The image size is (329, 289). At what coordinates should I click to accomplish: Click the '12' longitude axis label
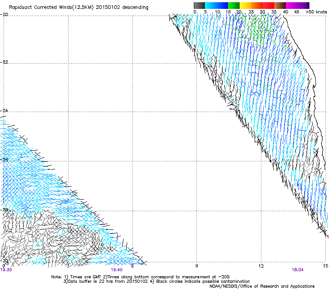click(261, 266)
